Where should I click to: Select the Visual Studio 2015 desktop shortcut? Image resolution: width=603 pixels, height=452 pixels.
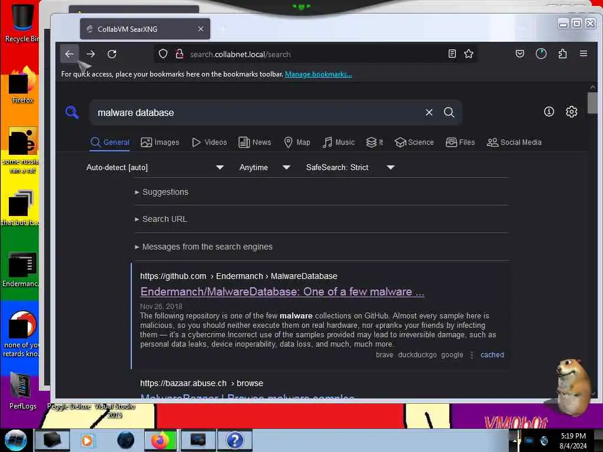pyautogui.click(x=114, y=410)
